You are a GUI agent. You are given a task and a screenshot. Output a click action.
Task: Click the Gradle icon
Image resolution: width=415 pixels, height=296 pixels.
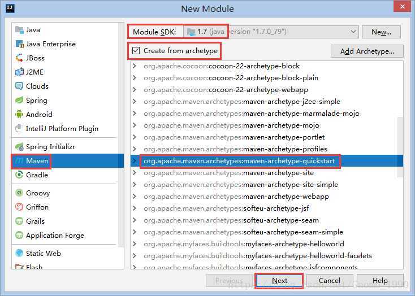click(19, 175)
